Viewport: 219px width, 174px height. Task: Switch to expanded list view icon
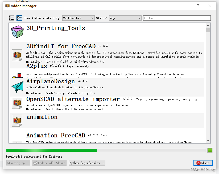[19, 18]
